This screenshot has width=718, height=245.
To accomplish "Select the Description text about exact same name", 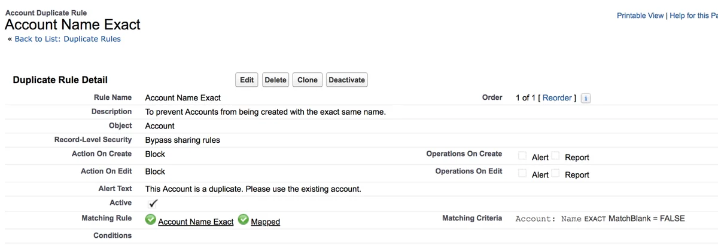I will point(266,112).
